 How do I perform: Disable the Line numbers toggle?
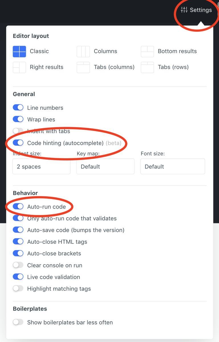tap(18, 108)
